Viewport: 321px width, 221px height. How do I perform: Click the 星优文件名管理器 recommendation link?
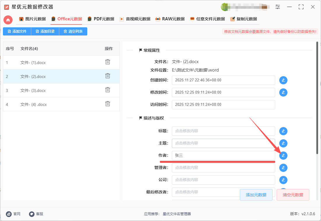(177, 214)
